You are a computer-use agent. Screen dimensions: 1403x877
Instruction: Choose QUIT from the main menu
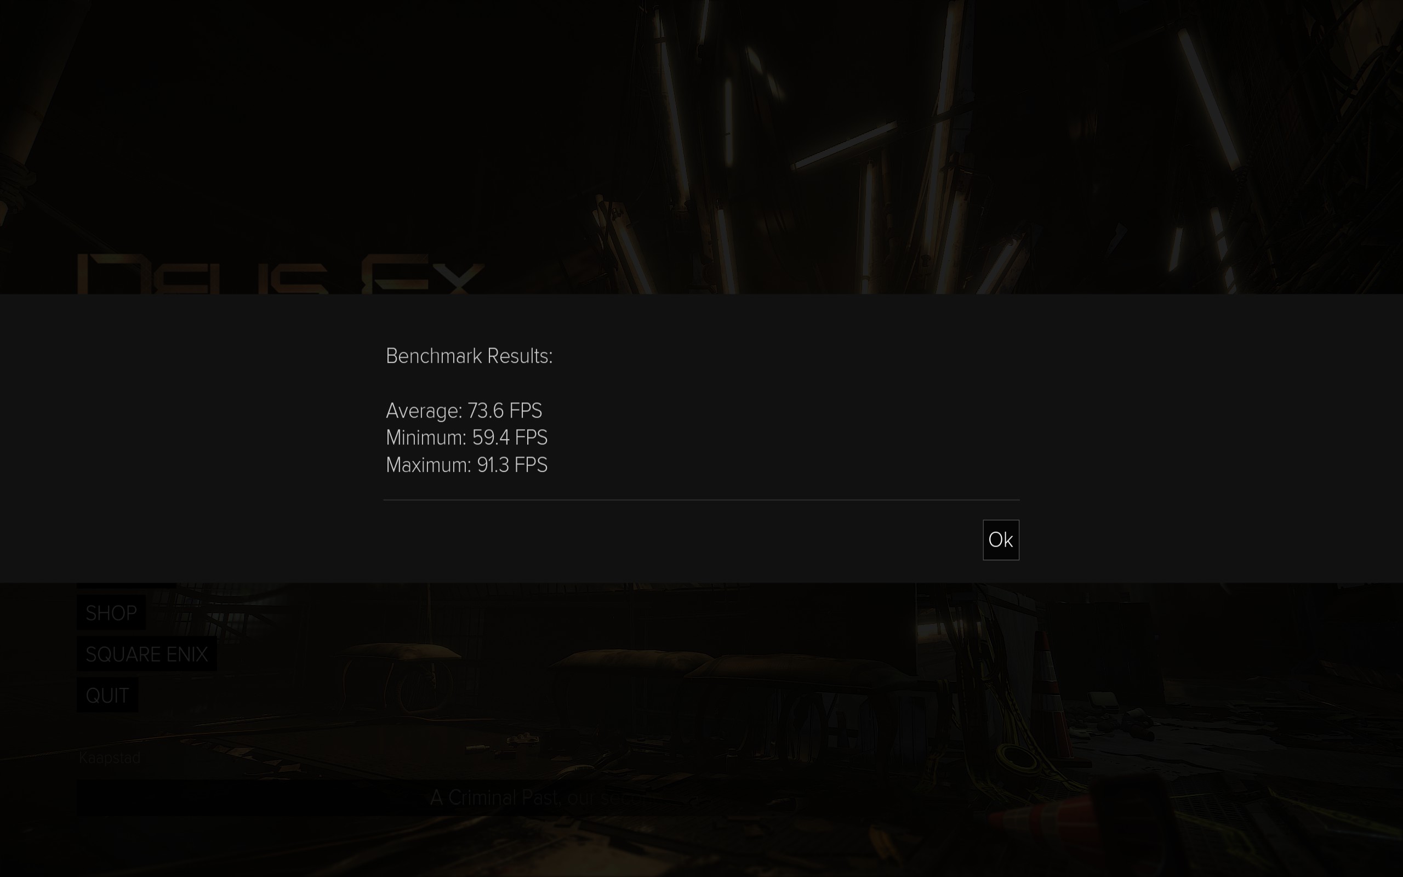click(107, 696)
